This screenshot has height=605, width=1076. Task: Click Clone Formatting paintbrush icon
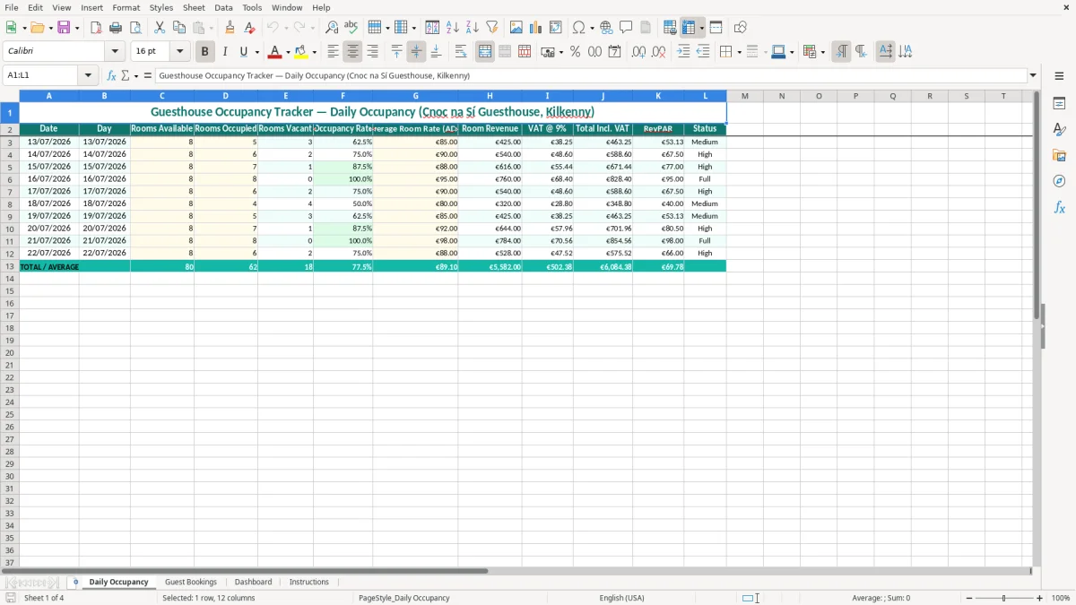click(230, 28)
